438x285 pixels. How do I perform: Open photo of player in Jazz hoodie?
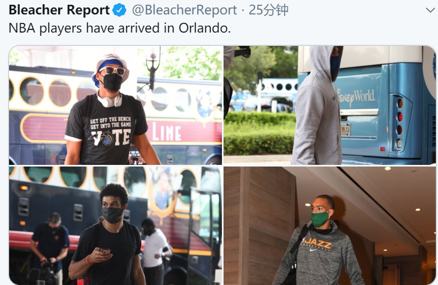[x=329, y=226]
